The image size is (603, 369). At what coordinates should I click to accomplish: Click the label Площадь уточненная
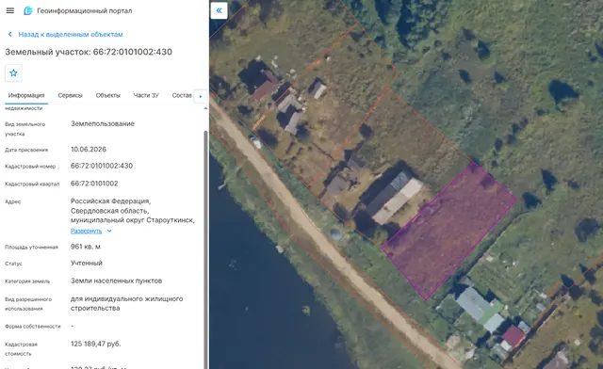pyautogui.click(x=31, y=248)
